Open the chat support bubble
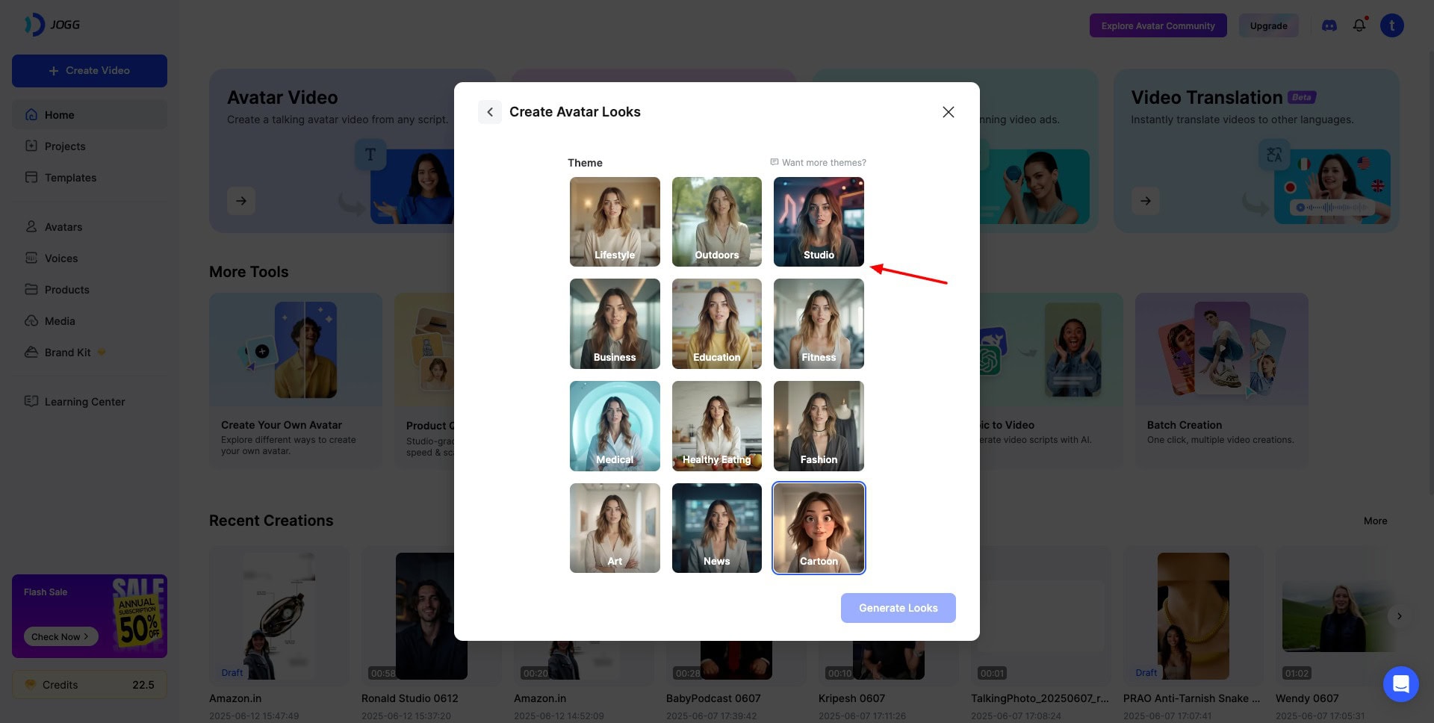This screenshot has height=723, width=1434. coord(1400,683)
